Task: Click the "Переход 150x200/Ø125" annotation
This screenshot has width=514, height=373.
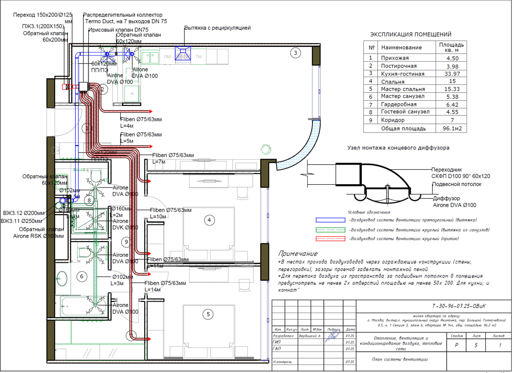Action: pyautogui.click(x=43, y=17)
